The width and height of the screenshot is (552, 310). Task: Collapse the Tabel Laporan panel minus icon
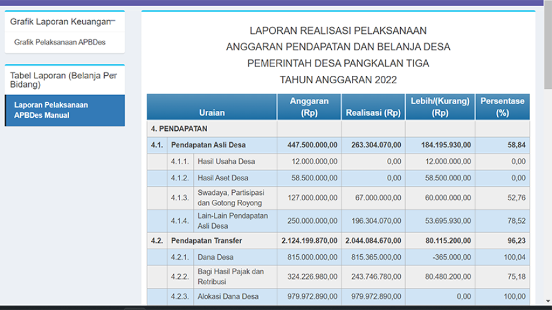(x=114, y=75)
